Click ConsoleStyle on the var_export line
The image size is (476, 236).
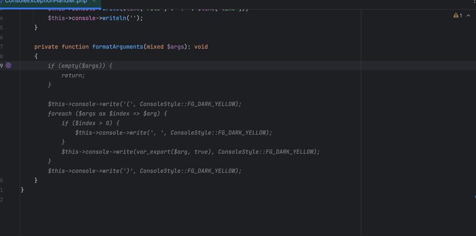[238, 152]
